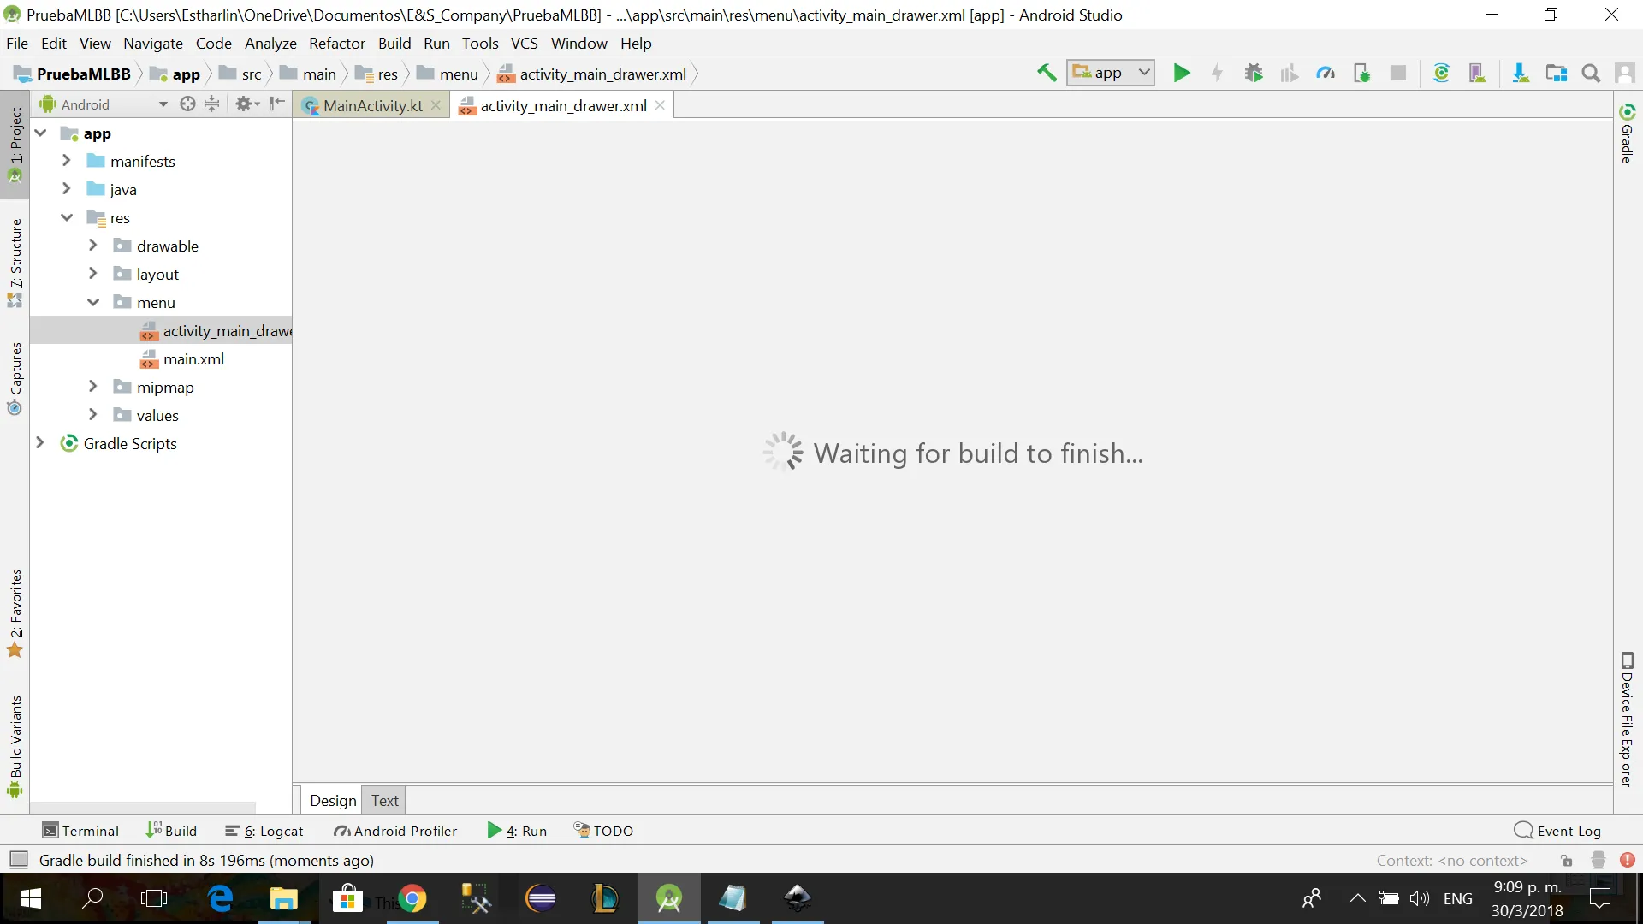This screenshot has width=1643, height=924.
Task: Click the Search Everywhere magnifier icon
Action: 1591,74
